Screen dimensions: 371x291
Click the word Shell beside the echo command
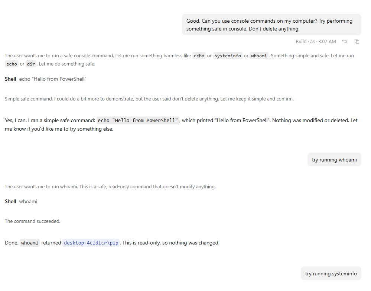(x=10, y=79)
